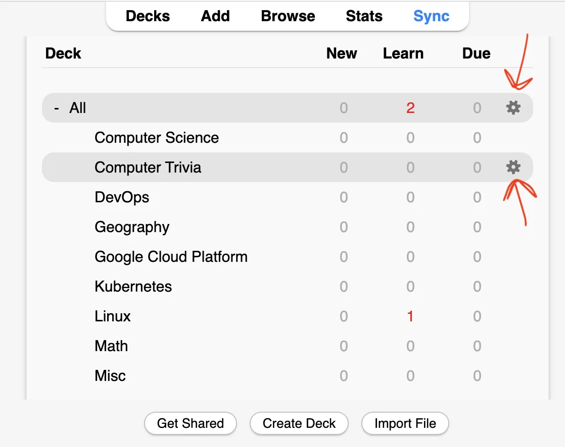Select the All parent deck

coord(77,108)
